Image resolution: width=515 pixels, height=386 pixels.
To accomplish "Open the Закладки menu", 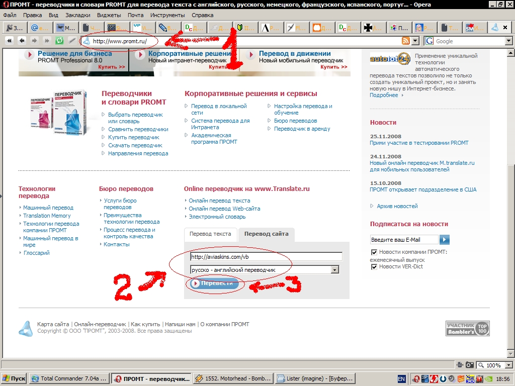I will coord(78,15).
